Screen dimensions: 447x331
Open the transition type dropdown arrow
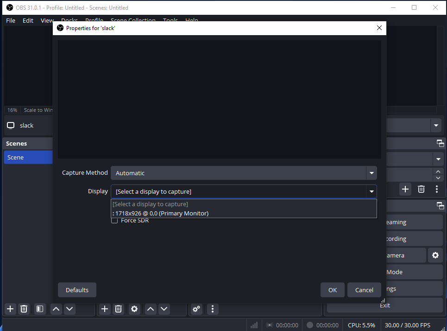click(438, 159)
